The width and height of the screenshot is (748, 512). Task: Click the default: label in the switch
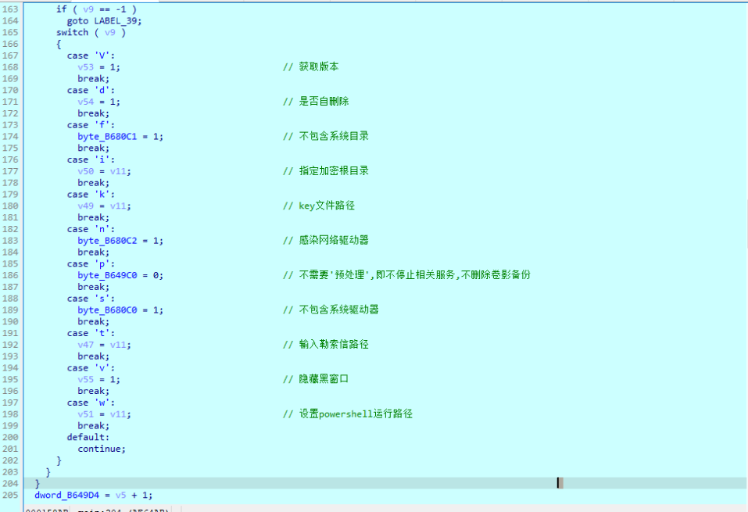click(x=88, y=437)
